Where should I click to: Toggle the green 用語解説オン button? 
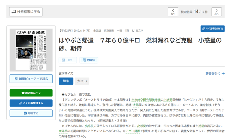(31, 93)
